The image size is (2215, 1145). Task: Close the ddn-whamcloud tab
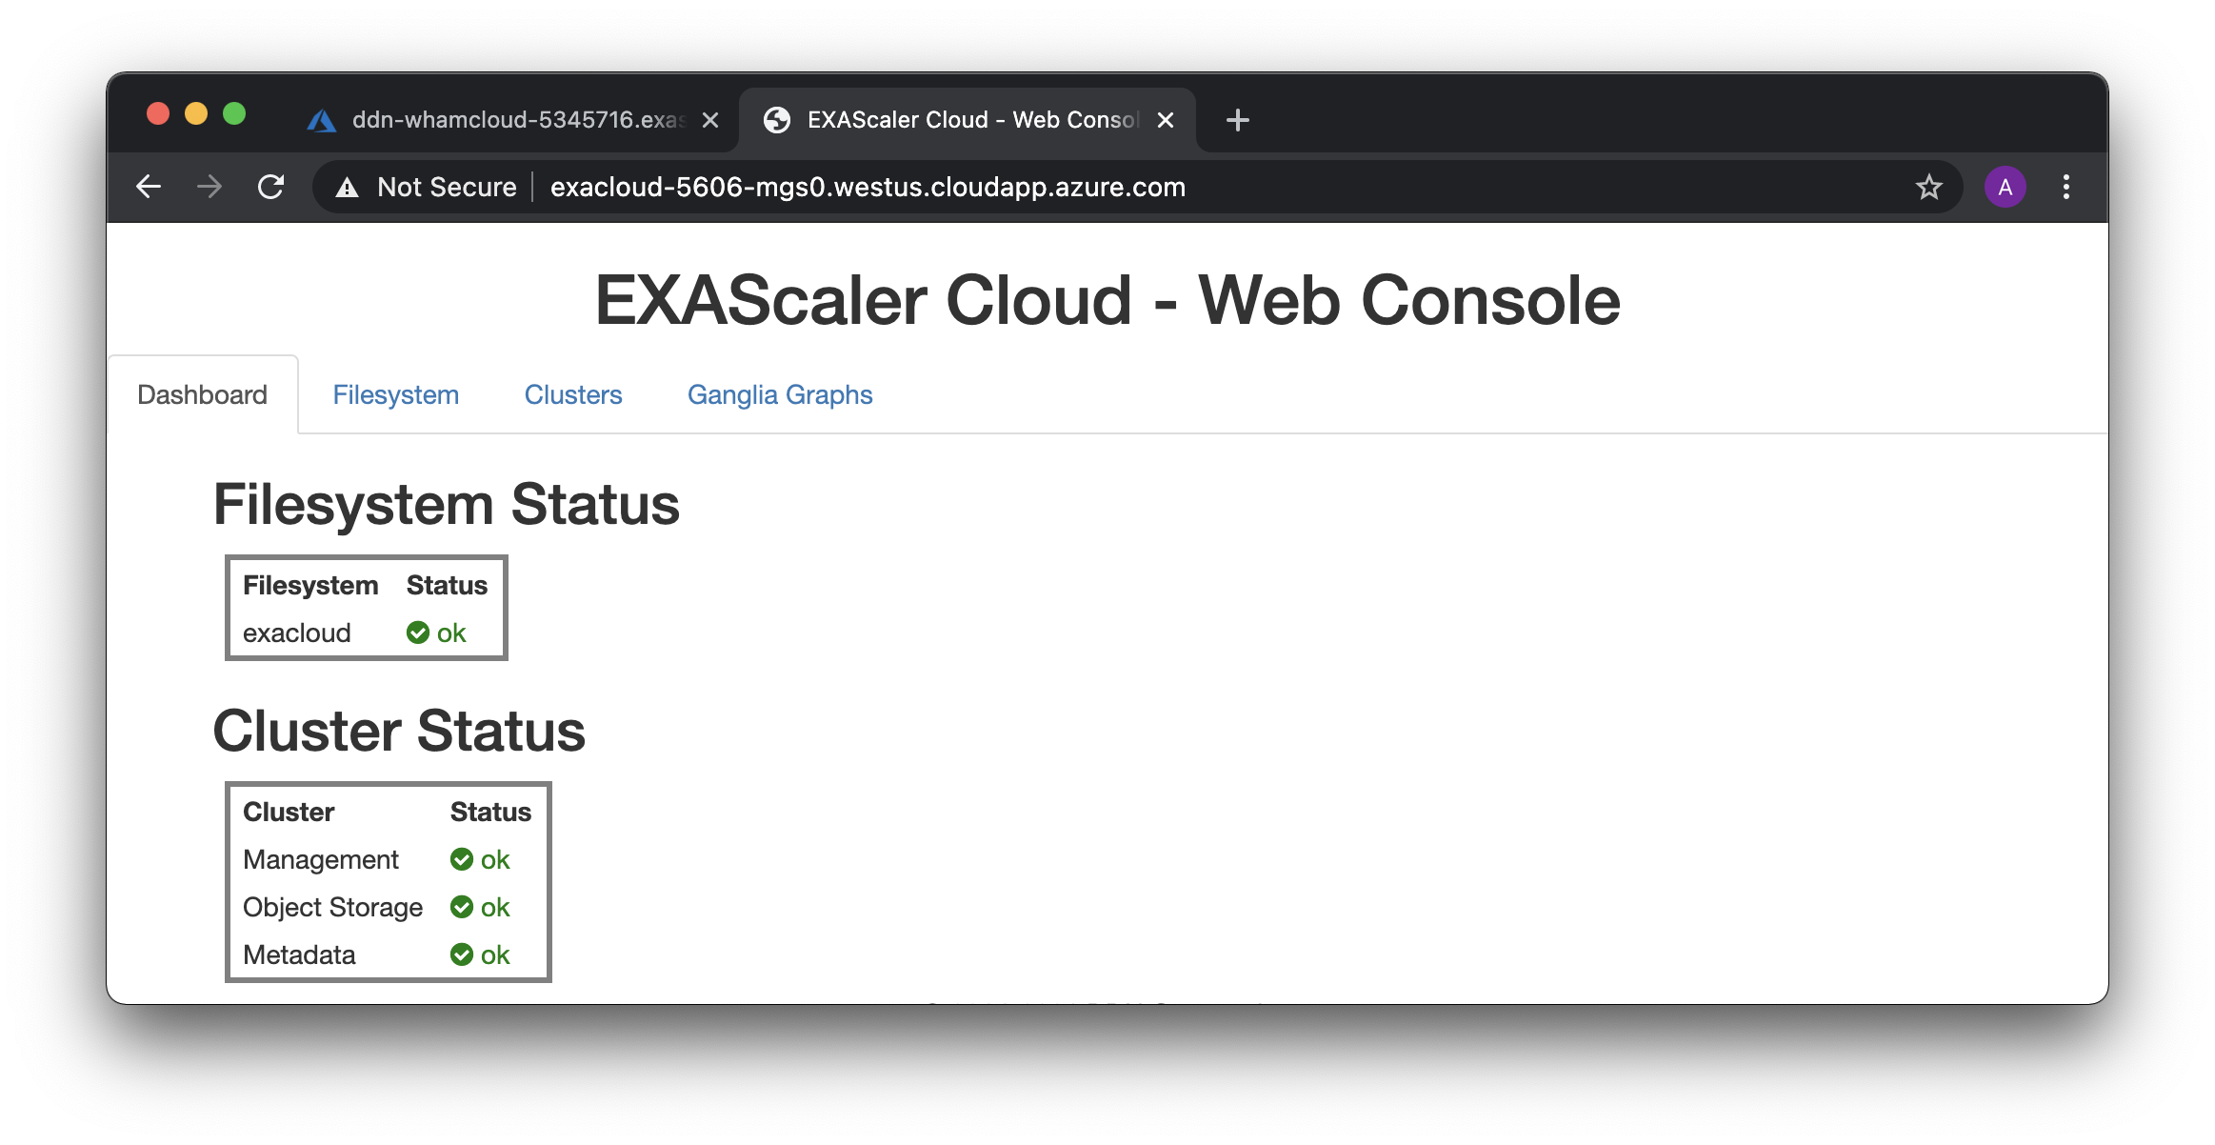(x=710, y=120)
